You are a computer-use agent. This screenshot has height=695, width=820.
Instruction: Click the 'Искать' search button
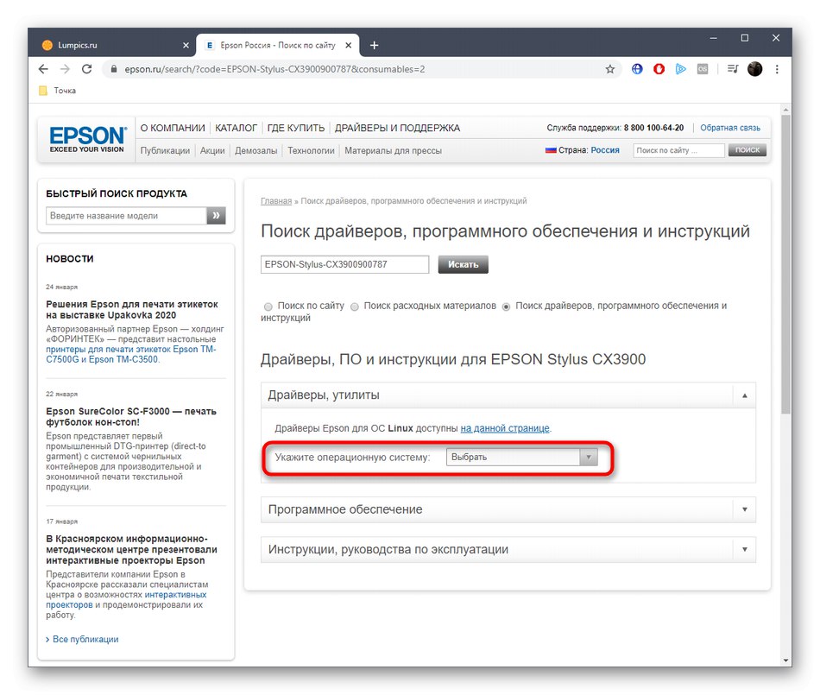tap(463, 264)
